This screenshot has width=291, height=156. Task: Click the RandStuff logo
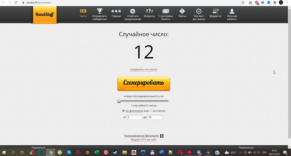click(45, 14)
